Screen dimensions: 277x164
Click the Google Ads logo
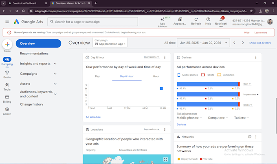click(29, 22)
